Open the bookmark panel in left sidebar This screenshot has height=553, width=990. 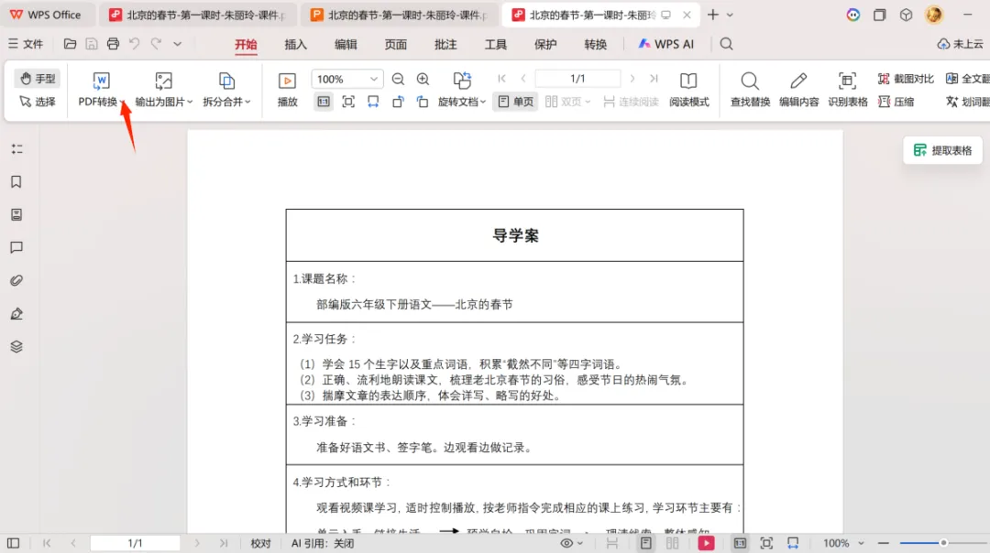(x=16, y=182)
